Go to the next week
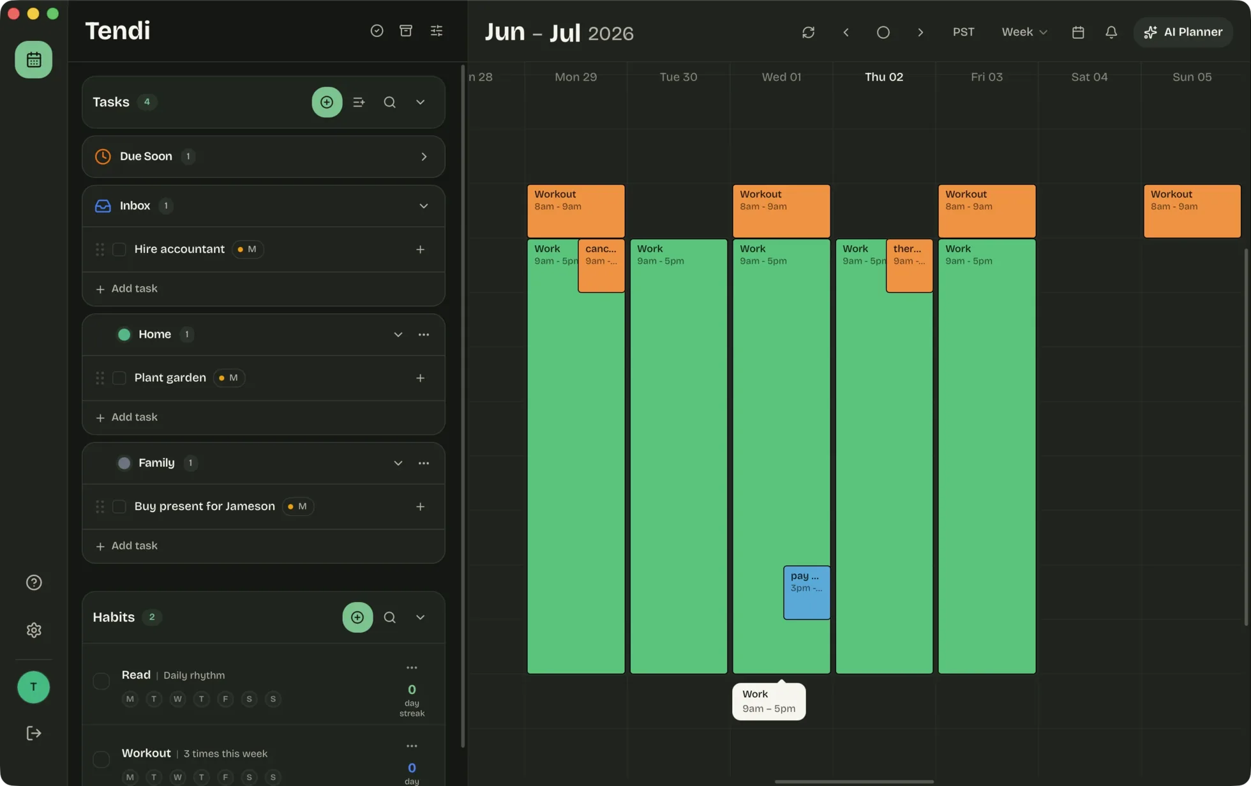Screen dimensions: 1251x786 pyautogui.click(x=920, y=32)
